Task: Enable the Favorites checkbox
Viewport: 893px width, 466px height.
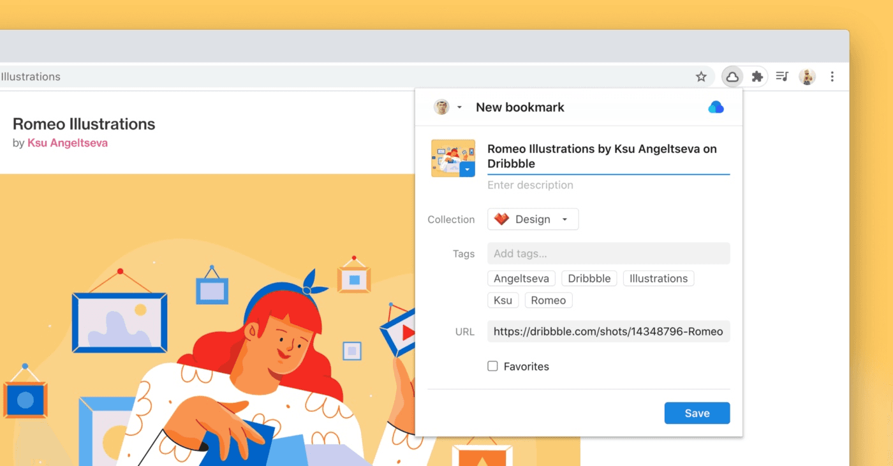Action: (x=492, y=366)
